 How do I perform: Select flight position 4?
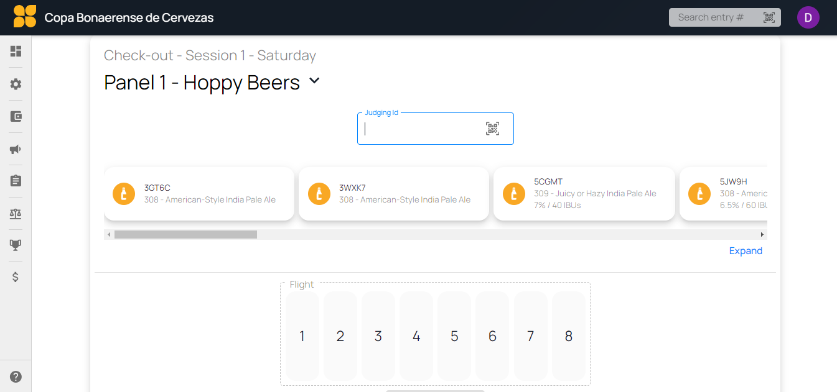coord(416,336)
